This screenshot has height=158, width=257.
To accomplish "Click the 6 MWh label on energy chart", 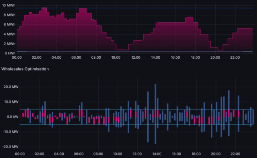I will (x=9, y=25).
